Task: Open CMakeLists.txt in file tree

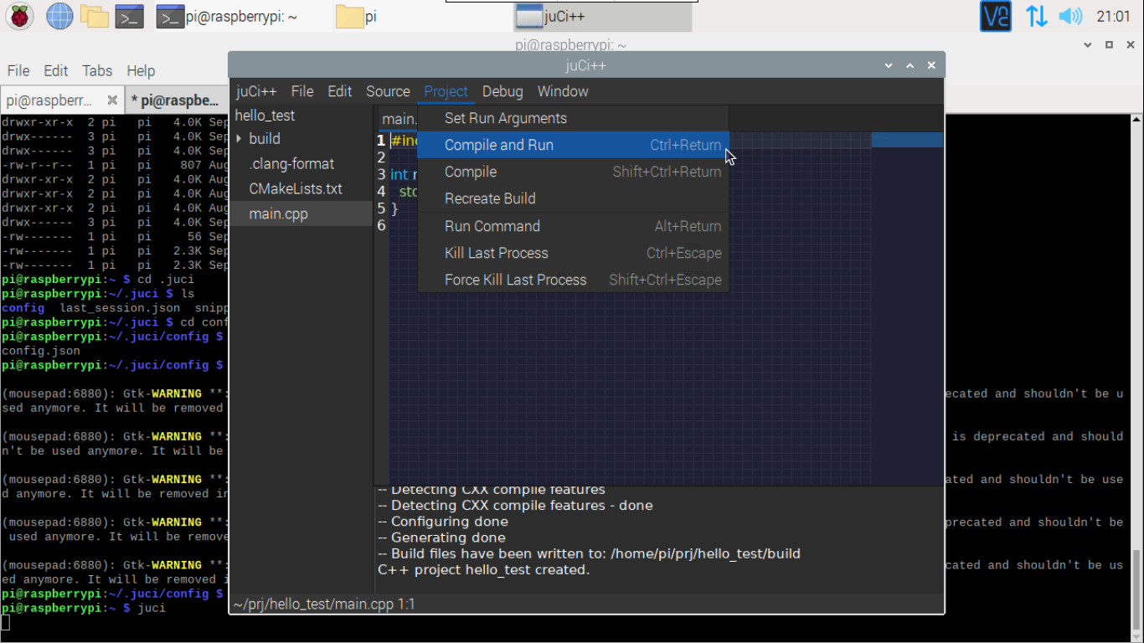Action: [296, 189]
